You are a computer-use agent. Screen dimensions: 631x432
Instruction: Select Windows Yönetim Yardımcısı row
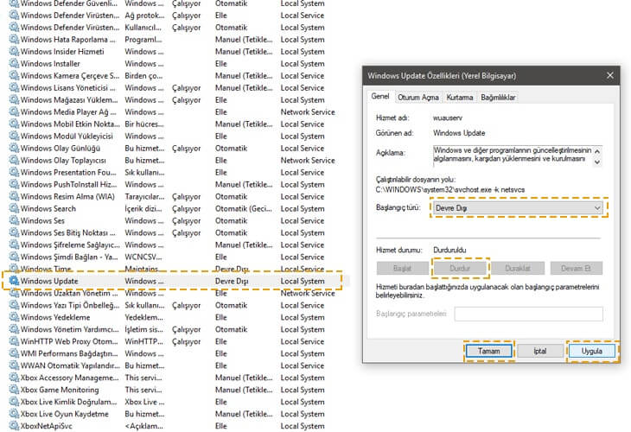pyautogui.click(x=172, y=329)
